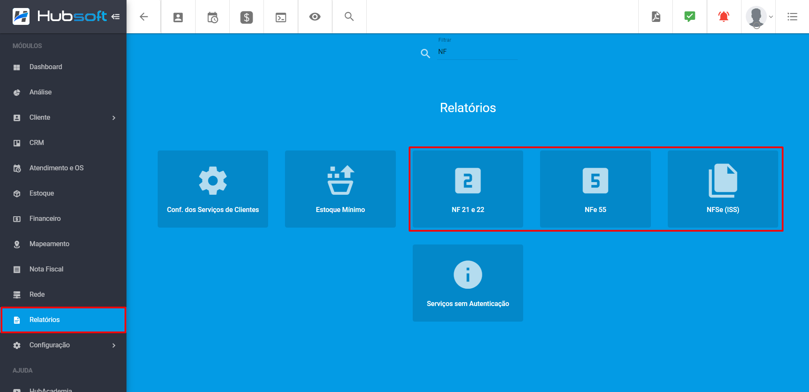Go back using the left arrow
Image resolution: width=809 pixels, height=392 pixels.
tap(144, 17)
